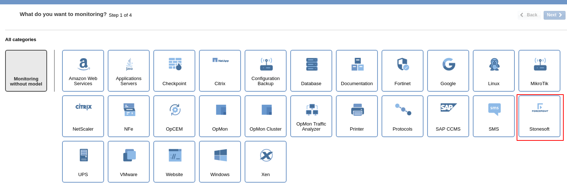Choose the Java Applications Servers tile
This screenshot has height=187, width=567.
pos(129,71)
